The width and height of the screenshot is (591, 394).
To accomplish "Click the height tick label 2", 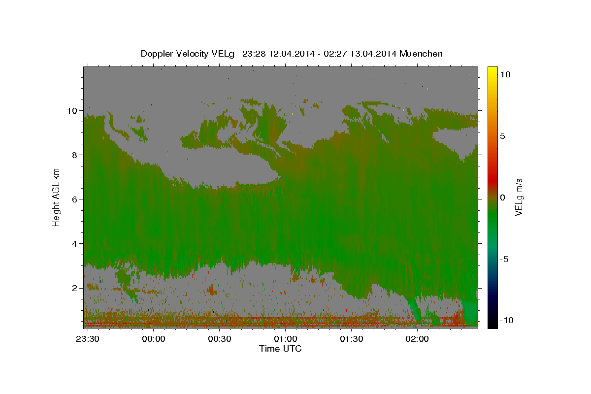I will [x=75, y=288].
